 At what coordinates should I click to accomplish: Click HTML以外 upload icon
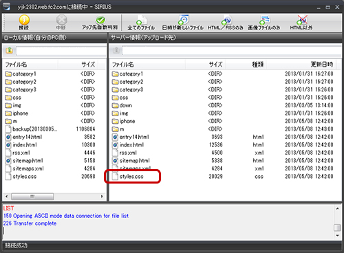301,23
